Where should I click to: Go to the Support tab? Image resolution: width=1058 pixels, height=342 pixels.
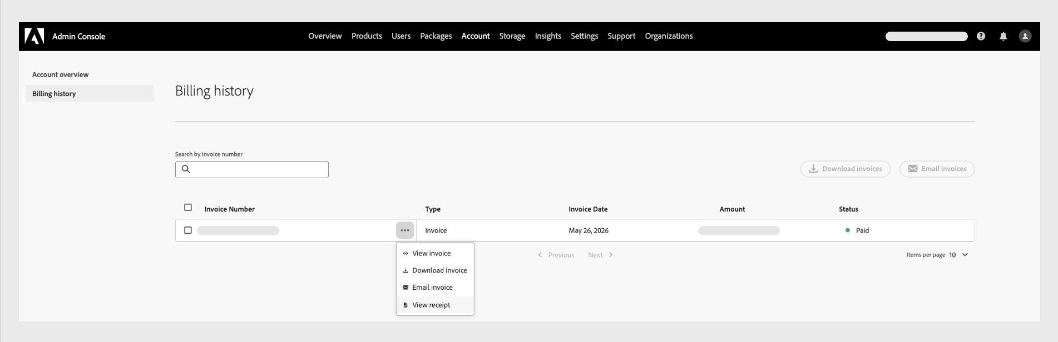coord(621,36)
